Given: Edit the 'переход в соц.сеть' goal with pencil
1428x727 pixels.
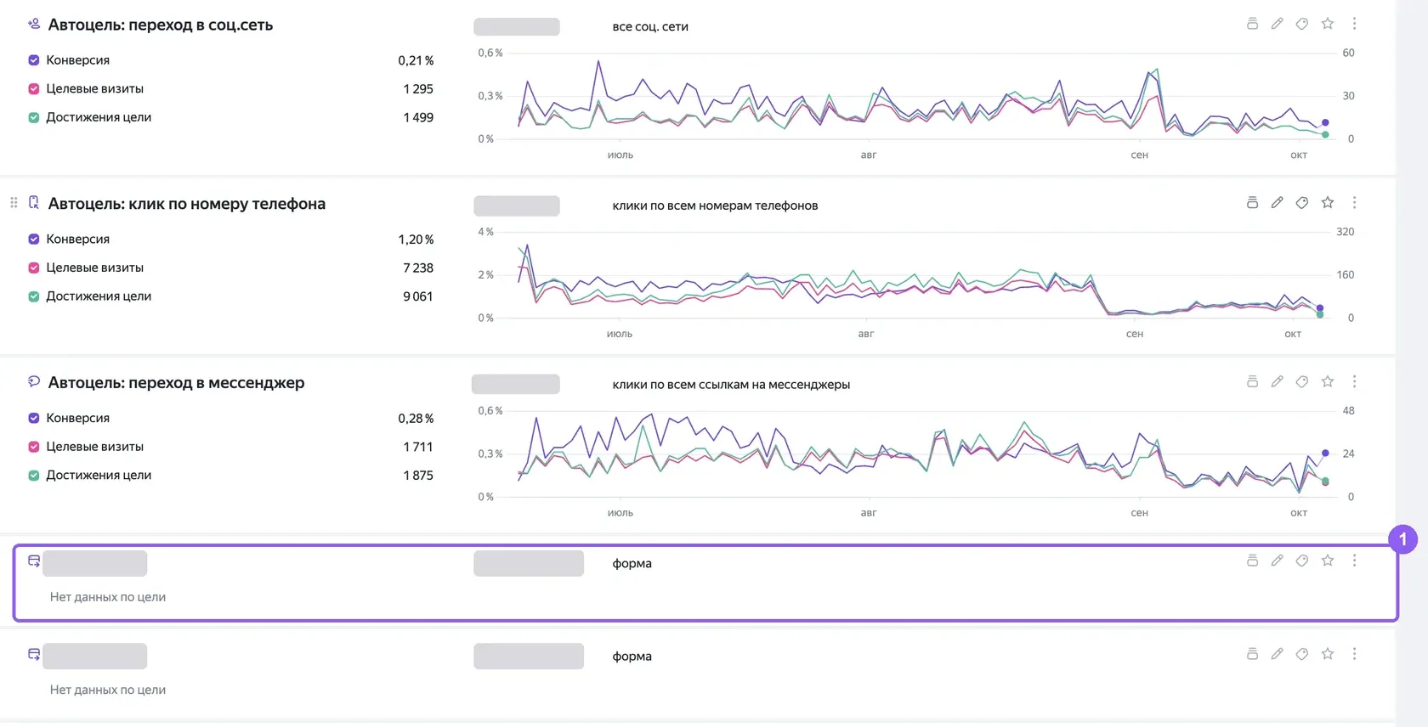Looking at the screenshot, I should click(x=1277, y=24).
